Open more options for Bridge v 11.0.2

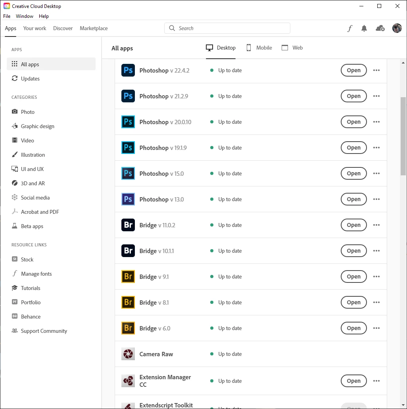376,225
